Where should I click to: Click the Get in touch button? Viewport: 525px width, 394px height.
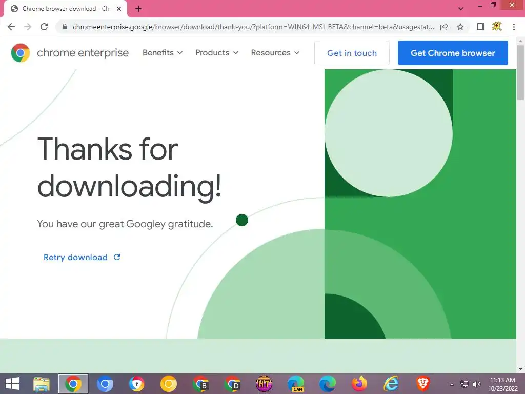(352, 53)
